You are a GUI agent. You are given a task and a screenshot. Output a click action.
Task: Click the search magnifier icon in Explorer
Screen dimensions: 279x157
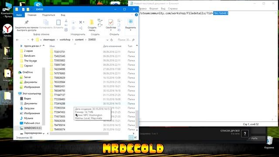(x=133, y=40)
